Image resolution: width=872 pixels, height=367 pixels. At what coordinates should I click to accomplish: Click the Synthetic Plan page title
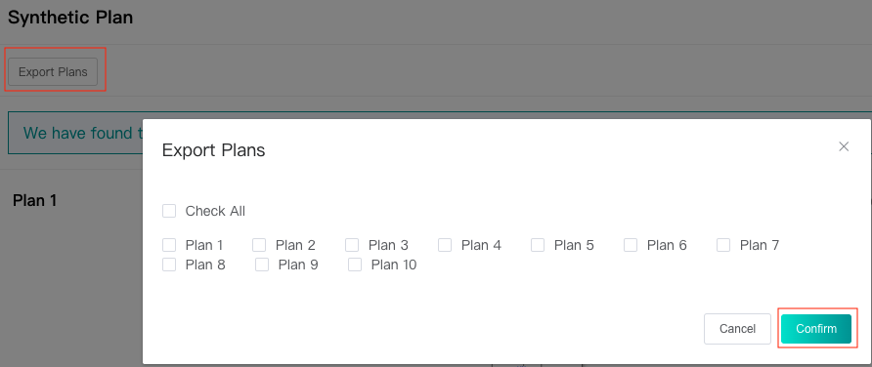pos(70,18)
